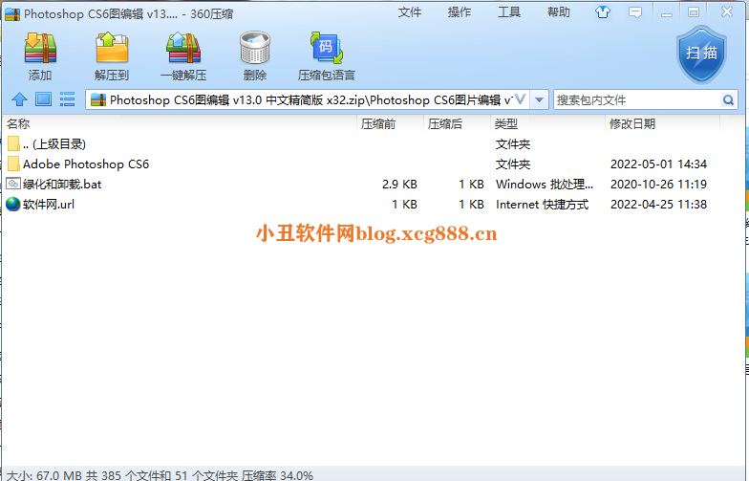Click the parent directory folder icon
The height and width of the screenshot is (481, 749).
click(13, 143)
